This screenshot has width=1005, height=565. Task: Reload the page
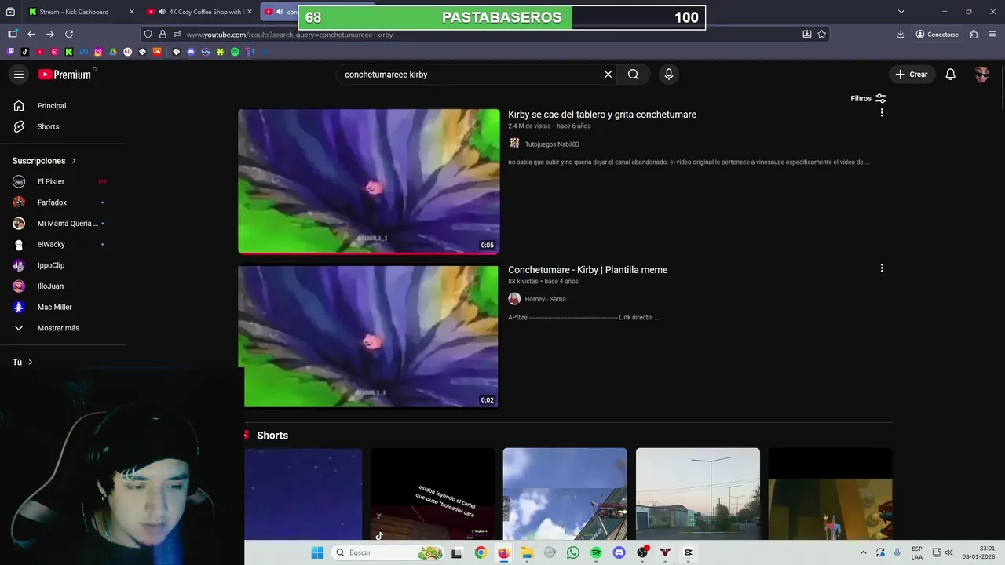point(69,35)
